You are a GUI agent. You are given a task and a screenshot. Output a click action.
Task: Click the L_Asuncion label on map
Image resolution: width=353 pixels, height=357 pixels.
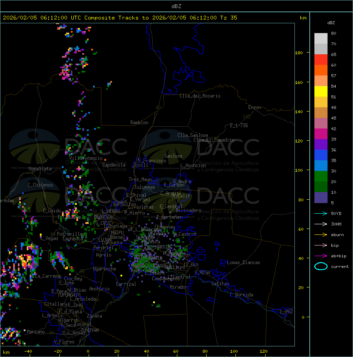[x=193, y=165]
